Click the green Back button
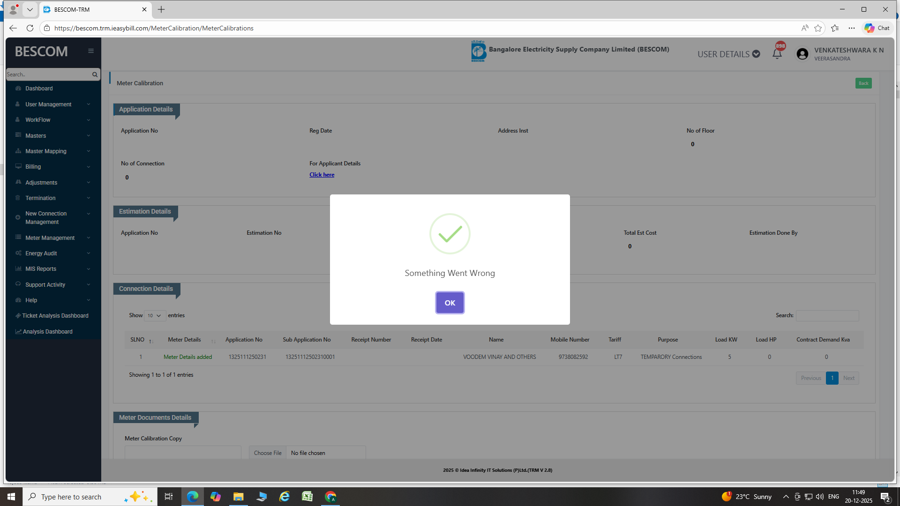 863,83
